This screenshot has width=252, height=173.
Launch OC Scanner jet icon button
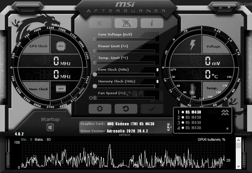click(126, 23)
